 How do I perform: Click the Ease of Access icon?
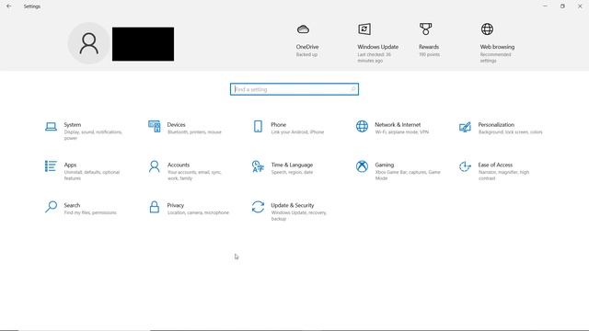click(465, 166)
